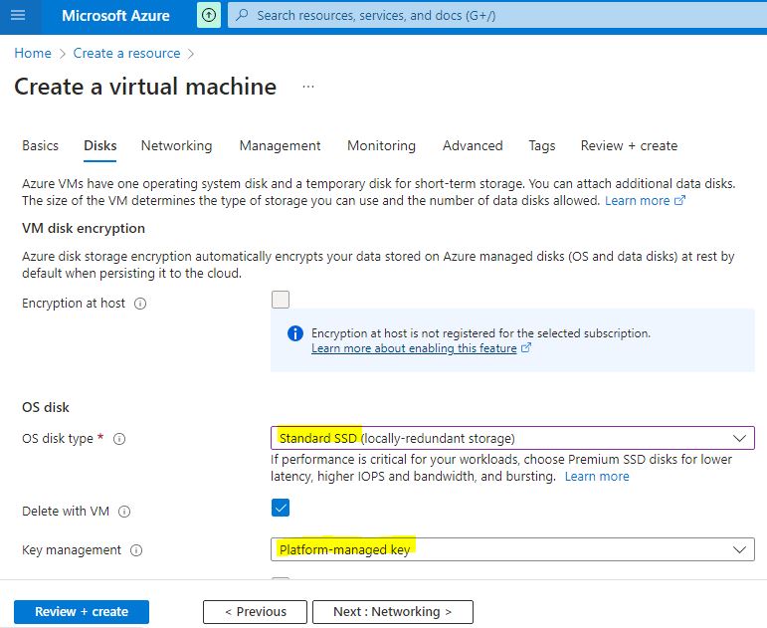Viewport: 767px width, 628px height.
Task: Open the Key management dropdown
Action: click(x=511, y=549)
